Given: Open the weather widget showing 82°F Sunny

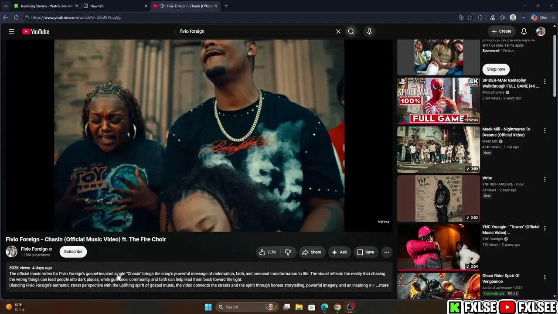Looking at the screenshot, I should [x=16, y=307].
